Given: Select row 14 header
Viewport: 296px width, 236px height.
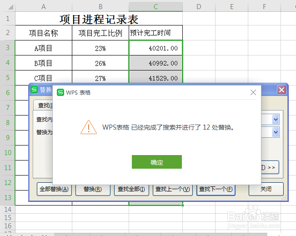Looking at the screenshot, I should (8, 209).
